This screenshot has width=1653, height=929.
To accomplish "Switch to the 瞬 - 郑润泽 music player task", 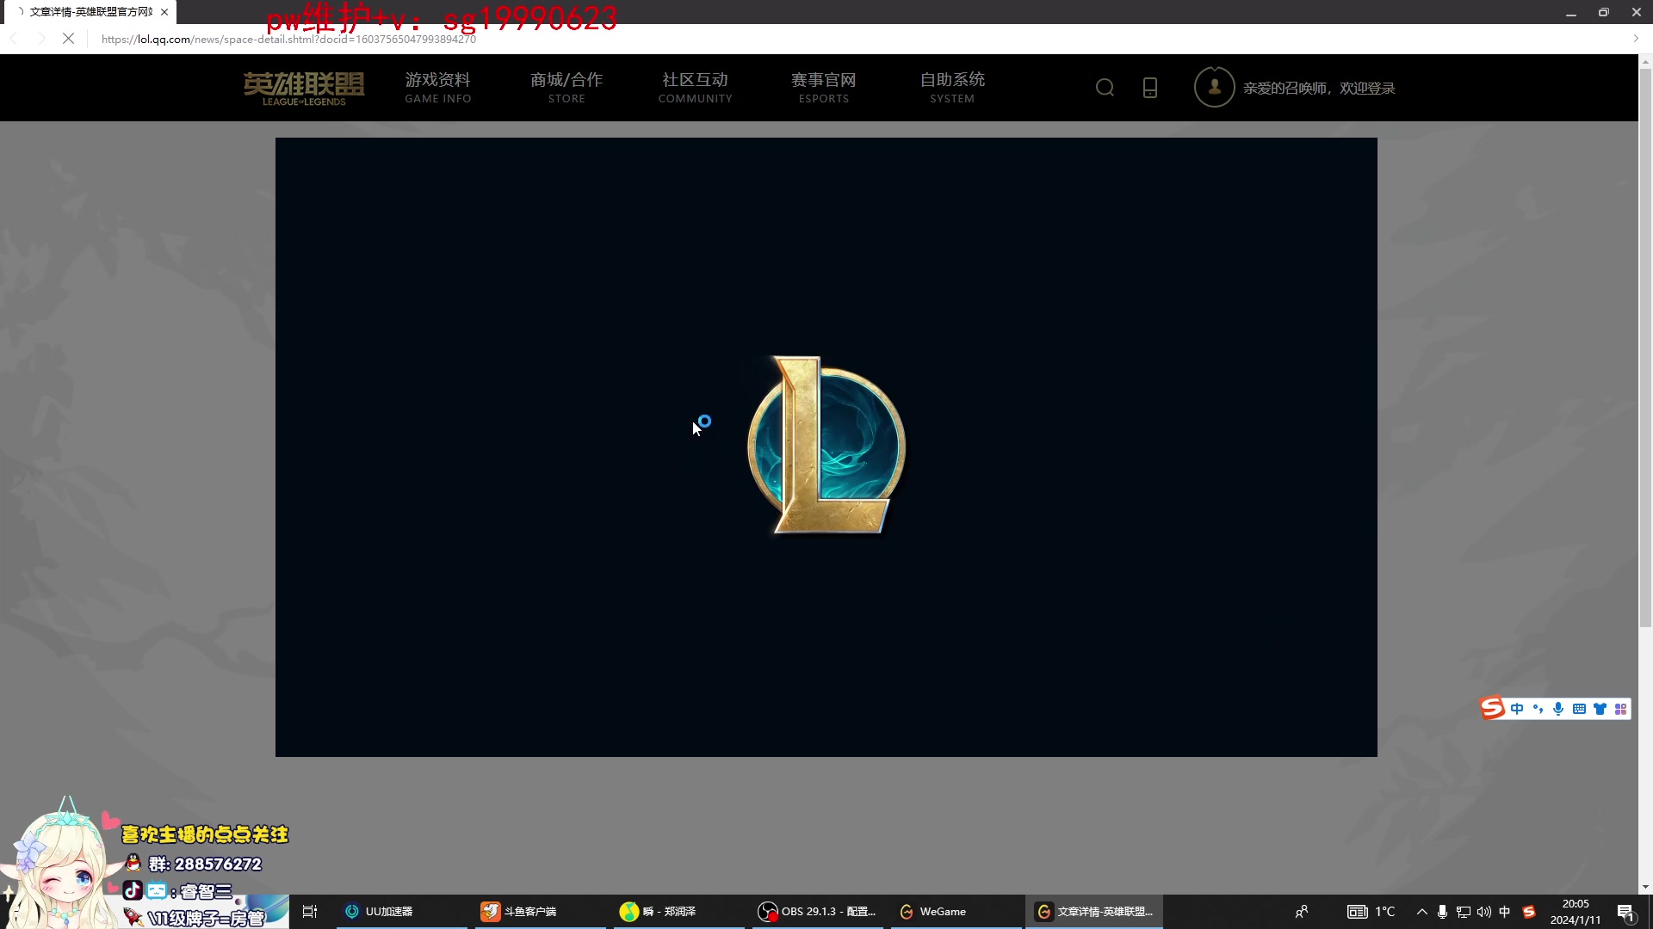I will pos(679,911).
